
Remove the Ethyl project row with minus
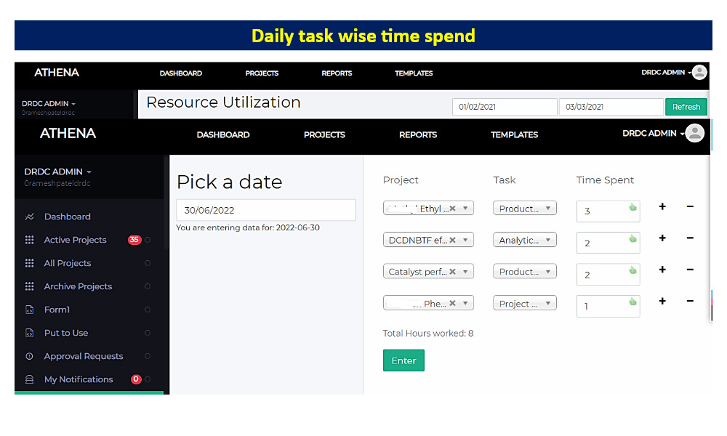coord(690,206)
